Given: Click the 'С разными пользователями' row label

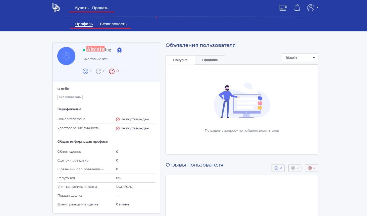Looking at the screenshot, I should coord(80,169).
